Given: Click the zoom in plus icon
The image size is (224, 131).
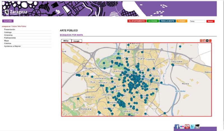Looking at the screenshot, I should (x=207, y=41).
